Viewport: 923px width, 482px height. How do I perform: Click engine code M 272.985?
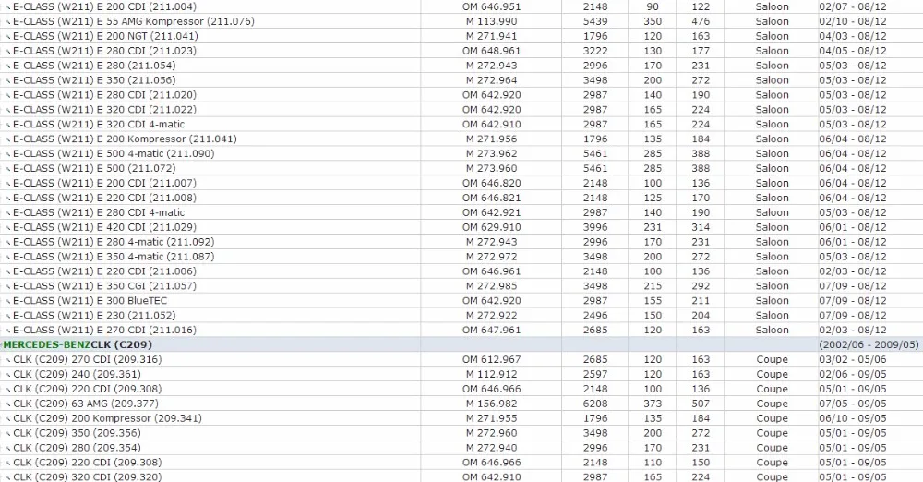tap(492, 286)
